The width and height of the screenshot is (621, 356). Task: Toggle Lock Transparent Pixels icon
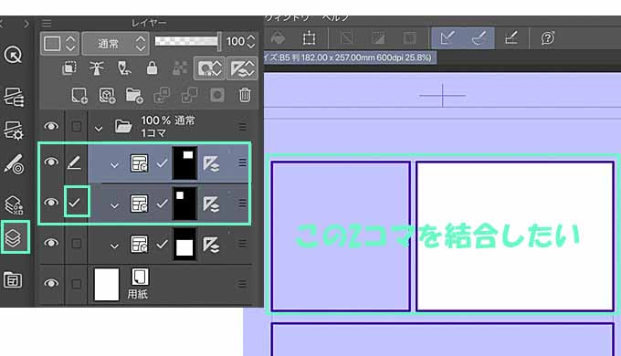pyautogui.click(x=179, y=68)
